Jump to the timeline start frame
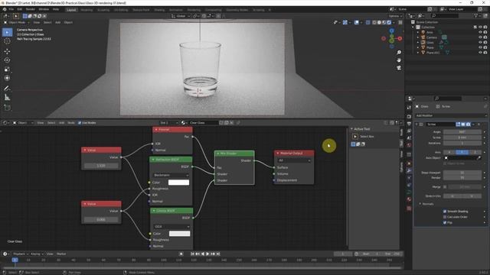This screenshot has width=490, height=275. click(x=192, y=254)
